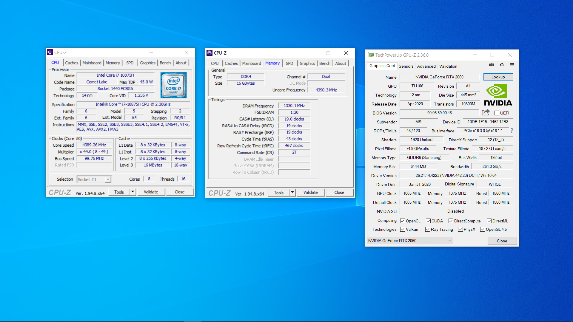Viewport: 573px width, 322px height.
Task: Expand Tools arrow in left CPU-Z window
Action: [133, 192]
